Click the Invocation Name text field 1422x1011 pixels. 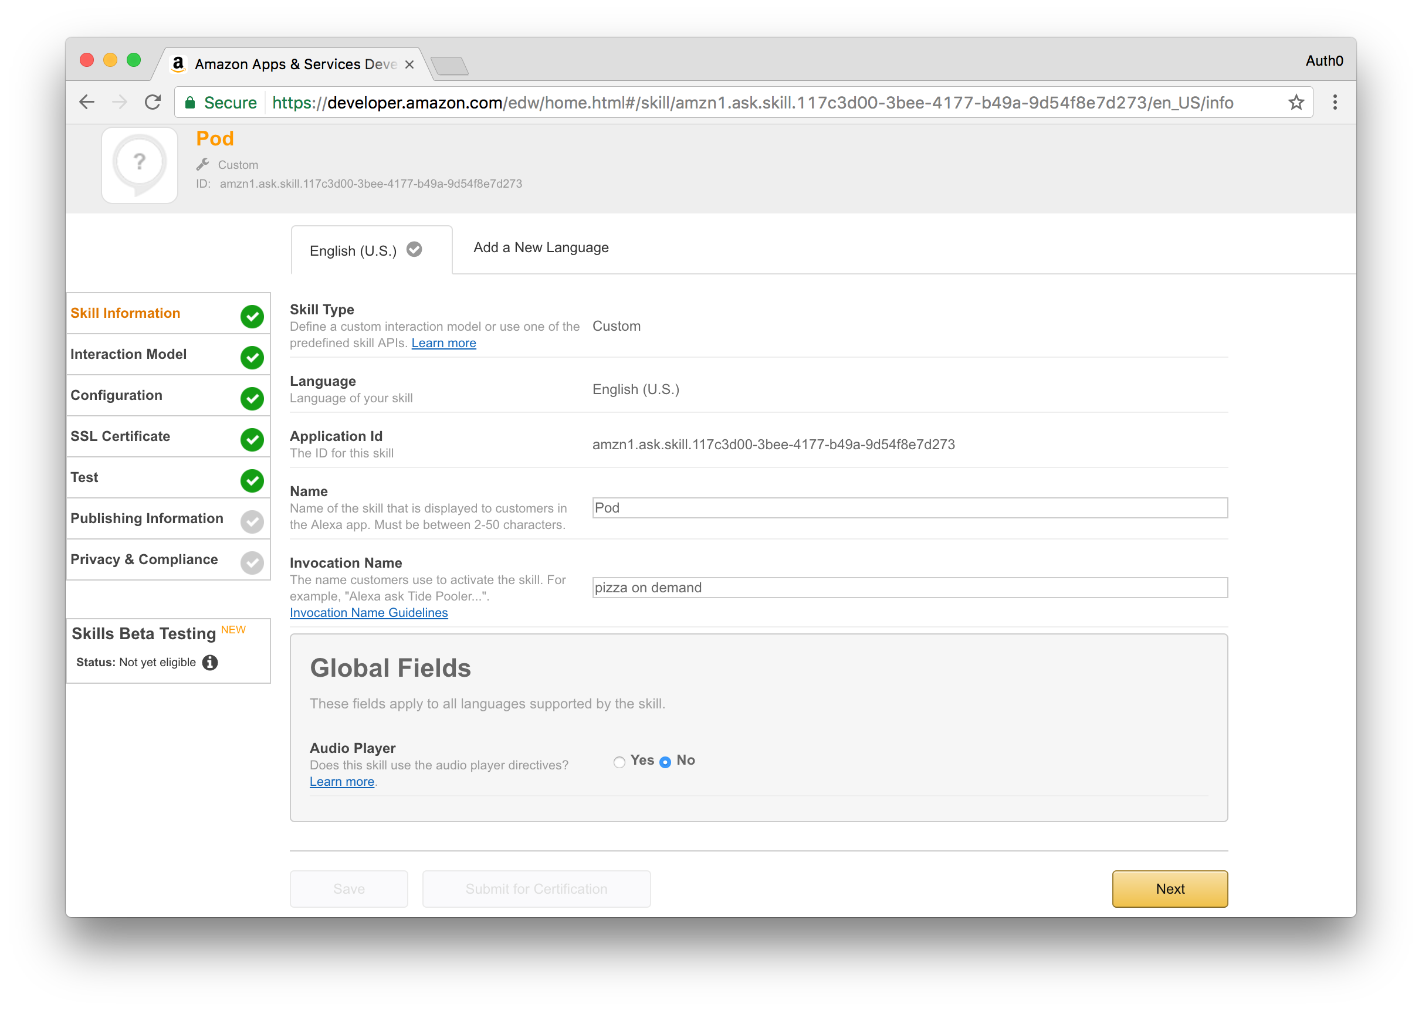(909, 588)
